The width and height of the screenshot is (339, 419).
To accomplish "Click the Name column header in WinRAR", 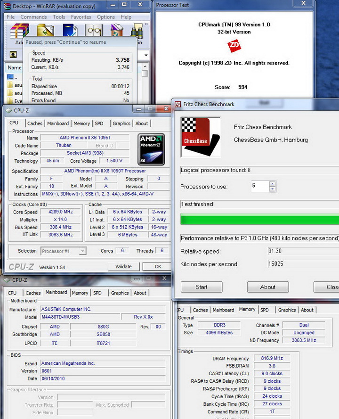I will tap(14, 67).
